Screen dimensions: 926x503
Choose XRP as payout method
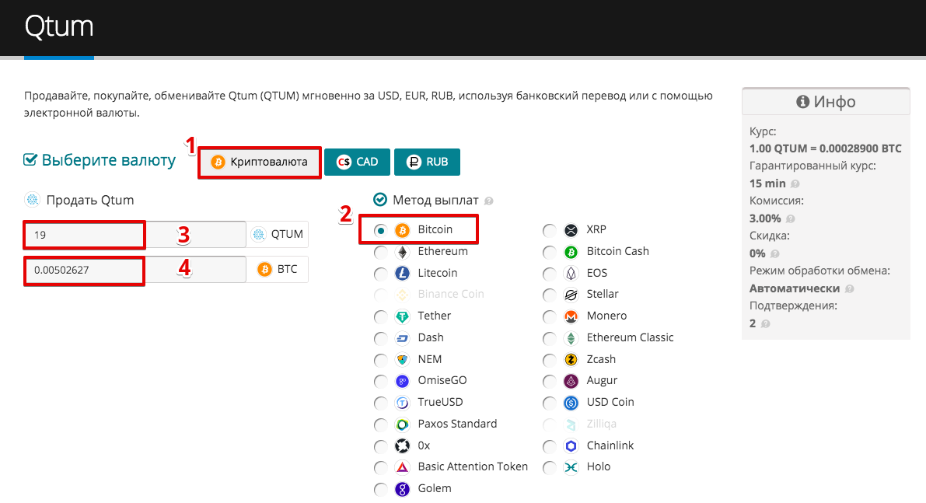pyautogui.click(x=550, y=230)
